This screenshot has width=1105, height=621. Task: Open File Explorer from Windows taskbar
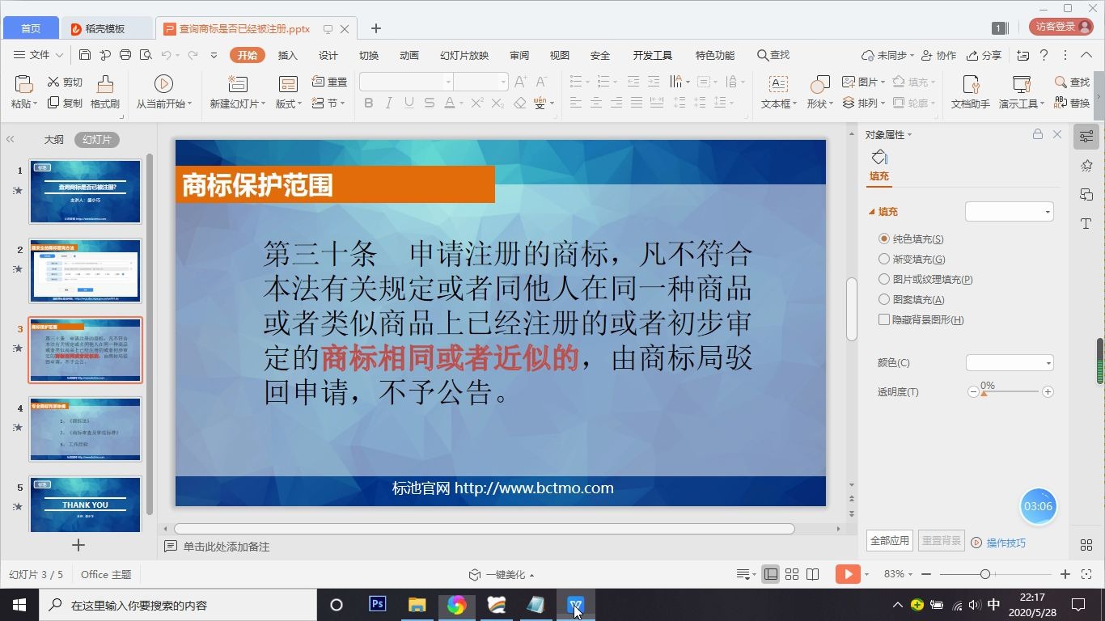click(x=417, y=604)
